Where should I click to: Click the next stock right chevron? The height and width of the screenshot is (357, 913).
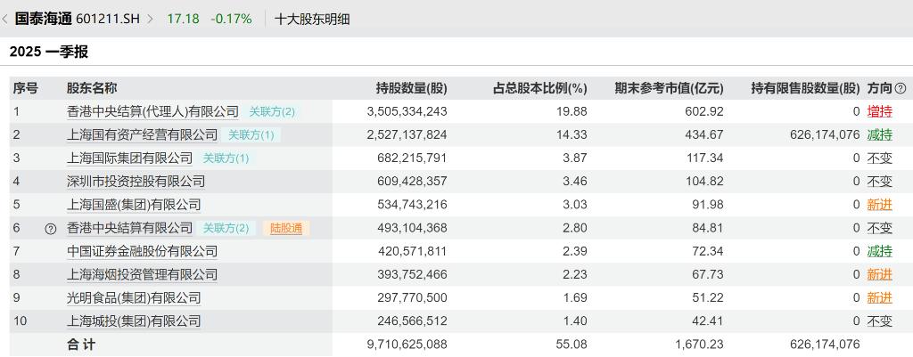150,19
